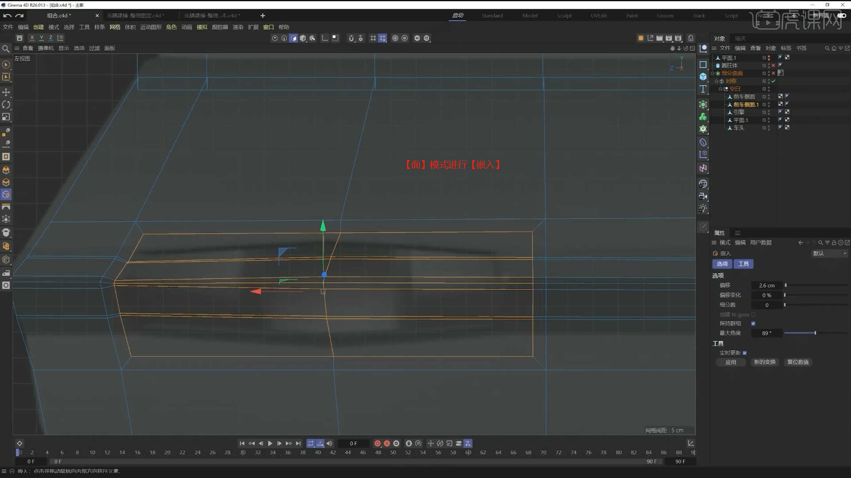Toggle the Y axis lock

click(41, 38)
